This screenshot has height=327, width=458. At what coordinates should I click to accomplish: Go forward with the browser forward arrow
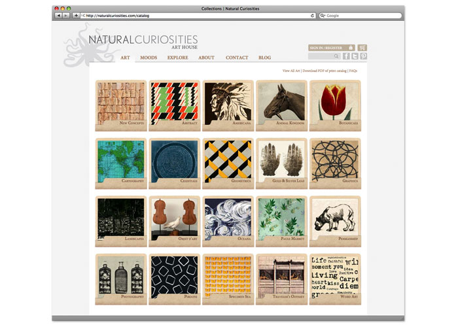pos(66,16)
